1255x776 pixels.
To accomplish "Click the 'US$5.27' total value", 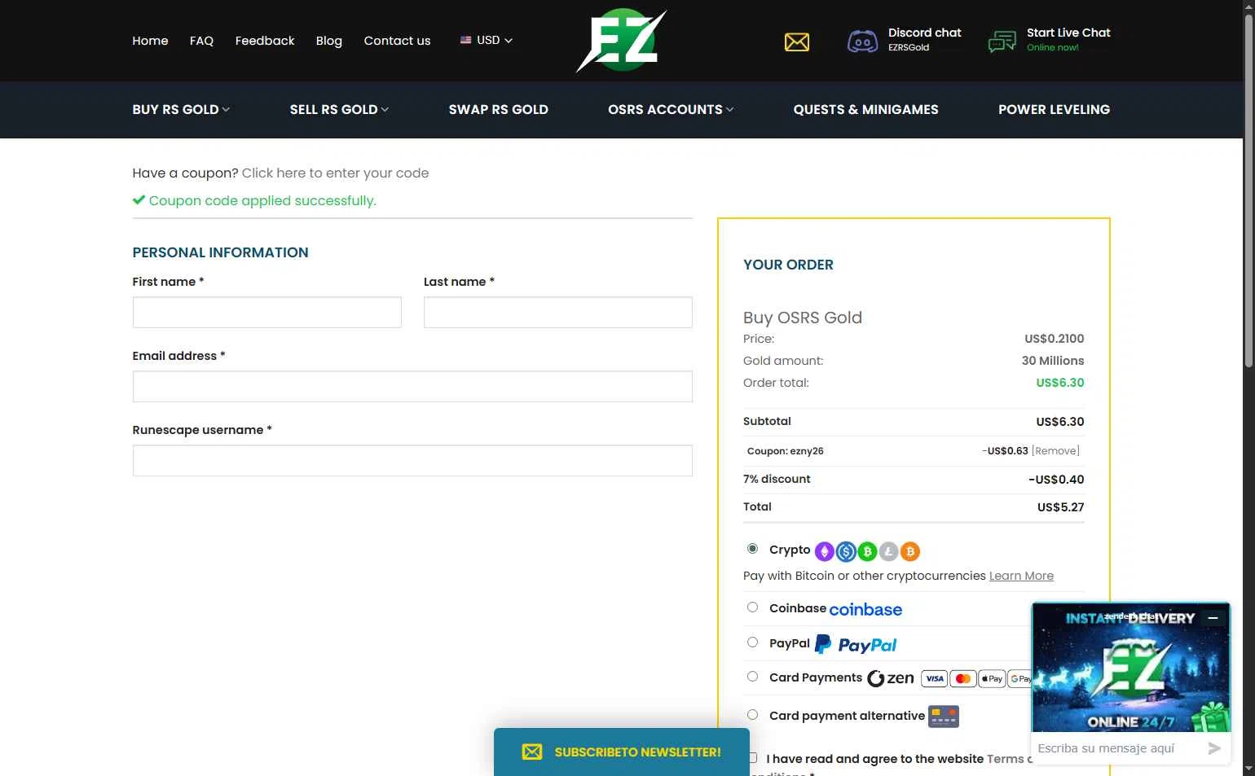I will point(1060,507).
